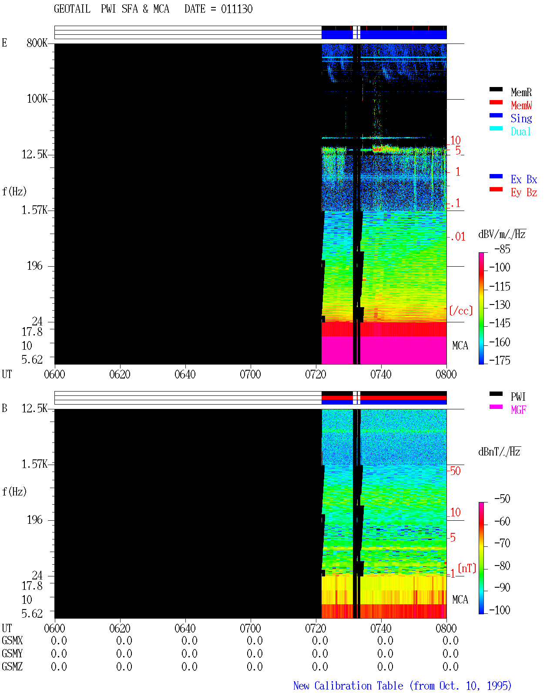Click the DATE = 011130 text
Viewport: 557px width, 693px height.
point(218,9)
